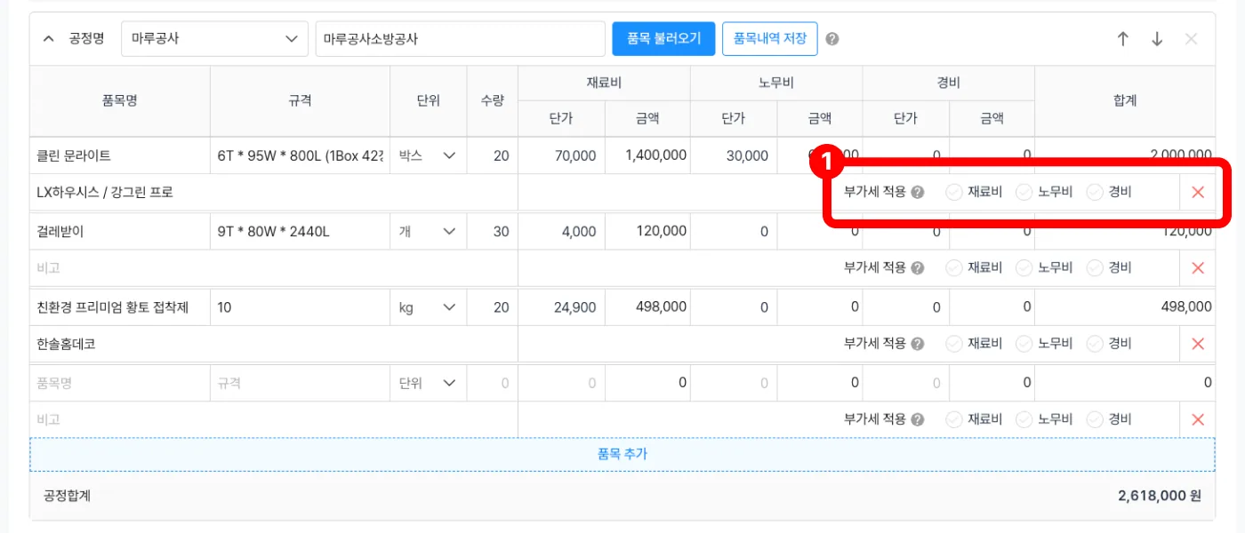Toggle 재료비 VAT checkbox for 걸레받이
The width and height of the screenshot is (1245, 533).
(x=954, y=267)
